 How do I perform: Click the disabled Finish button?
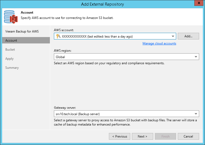165,136
